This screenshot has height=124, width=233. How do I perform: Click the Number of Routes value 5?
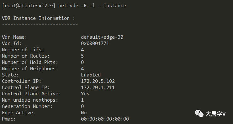tap(82, 56)
